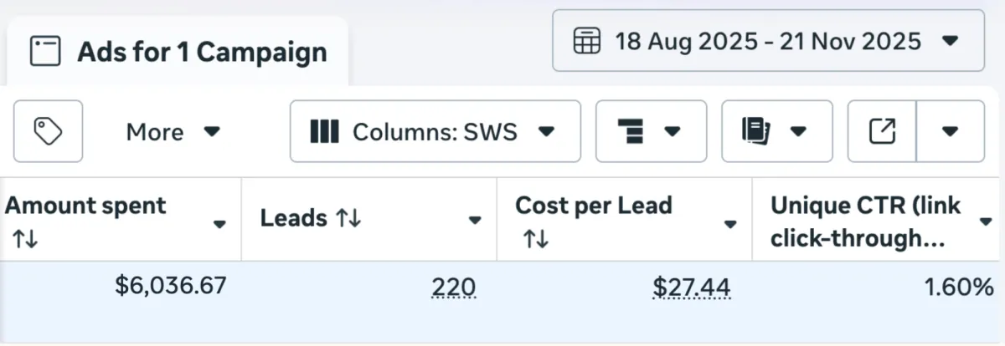
Task: Open Columns: SWS dropdown
Action: 435,131
